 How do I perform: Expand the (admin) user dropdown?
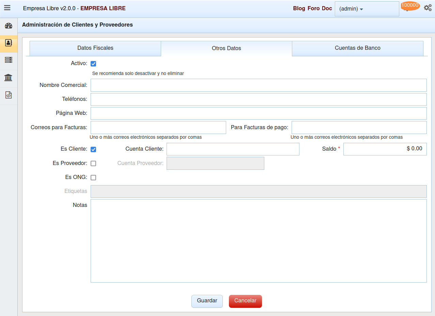pyautogui.click(x=367, y=9)
